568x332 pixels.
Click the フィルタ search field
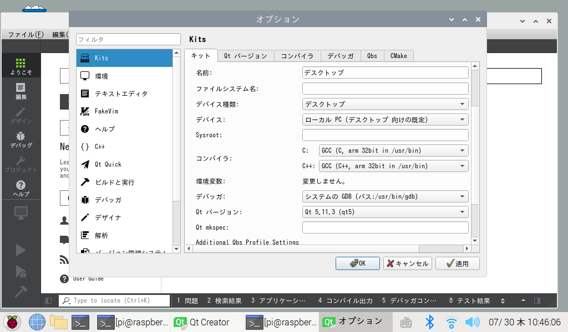[x=128, y=39]
